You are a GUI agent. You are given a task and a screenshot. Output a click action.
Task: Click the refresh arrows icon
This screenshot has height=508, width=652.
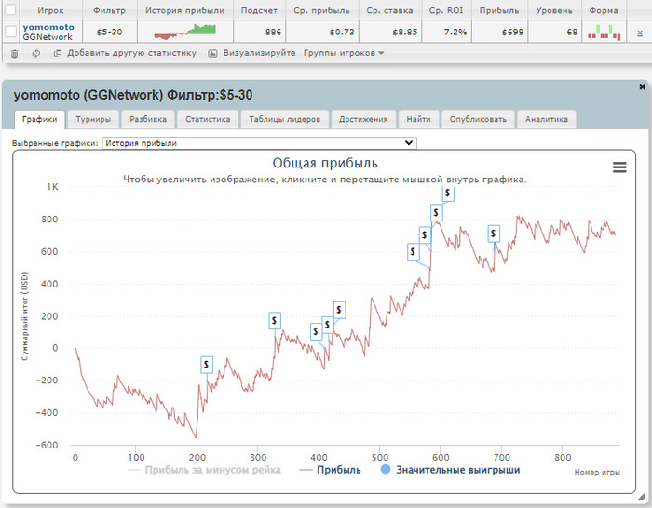point(36,53)
